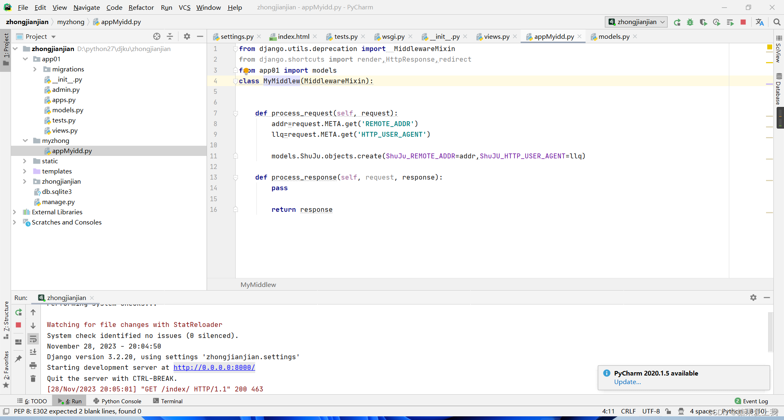Click Collapse All icon in the Project panel
This screenshot has width=784, height=420.
[170, 36]
